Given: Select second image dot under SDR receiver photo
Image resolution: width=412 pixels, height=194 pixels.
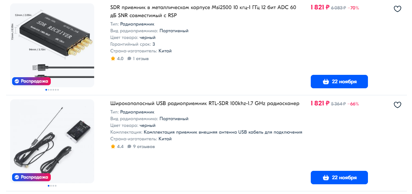Looking at the screenshot, I should tap(49, 90).
